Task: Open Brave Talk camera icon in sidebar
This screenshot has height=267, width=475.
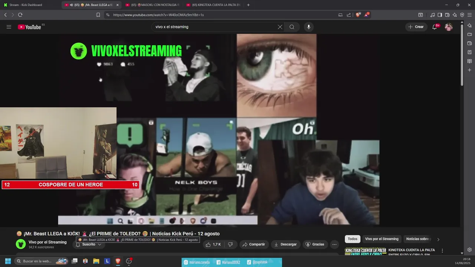Action: point(469,34)
